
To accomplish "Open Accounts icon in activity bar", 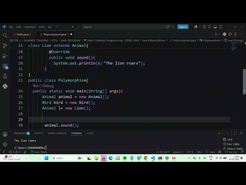I will pos(5,134).
